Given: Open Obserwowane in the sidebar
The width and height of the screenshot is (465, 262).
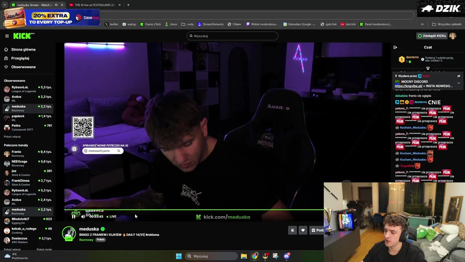Looking at the screenshot, I should click(20, 67).
